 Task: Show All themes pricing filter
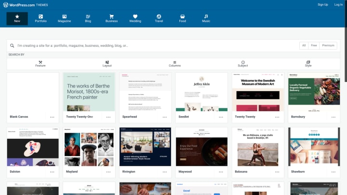coord(304,45)
